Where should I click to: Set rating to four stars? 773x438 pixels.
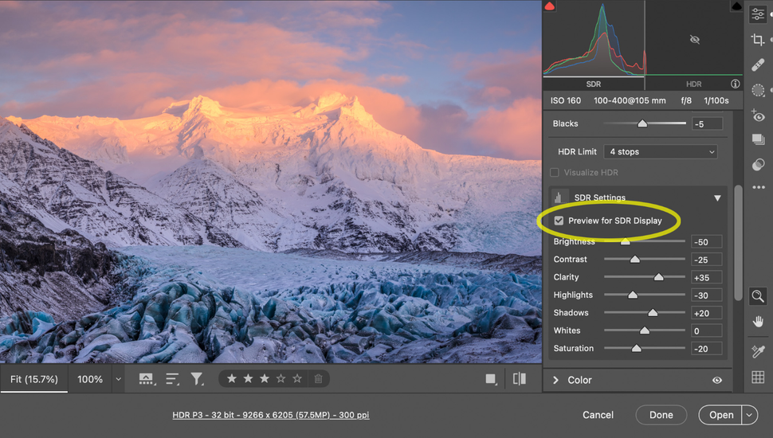coord(281,378)
